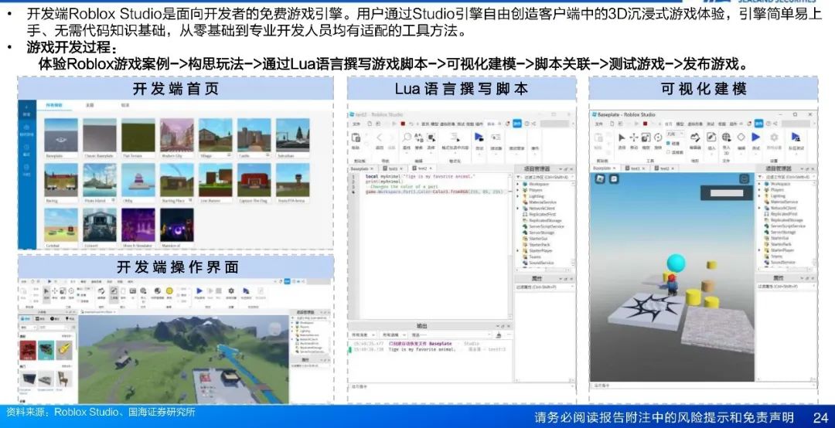Viewport: 835px width, 428px height.
Task: Open the chat bubble icon in the 3D viewport
Action: click(614, 179)
